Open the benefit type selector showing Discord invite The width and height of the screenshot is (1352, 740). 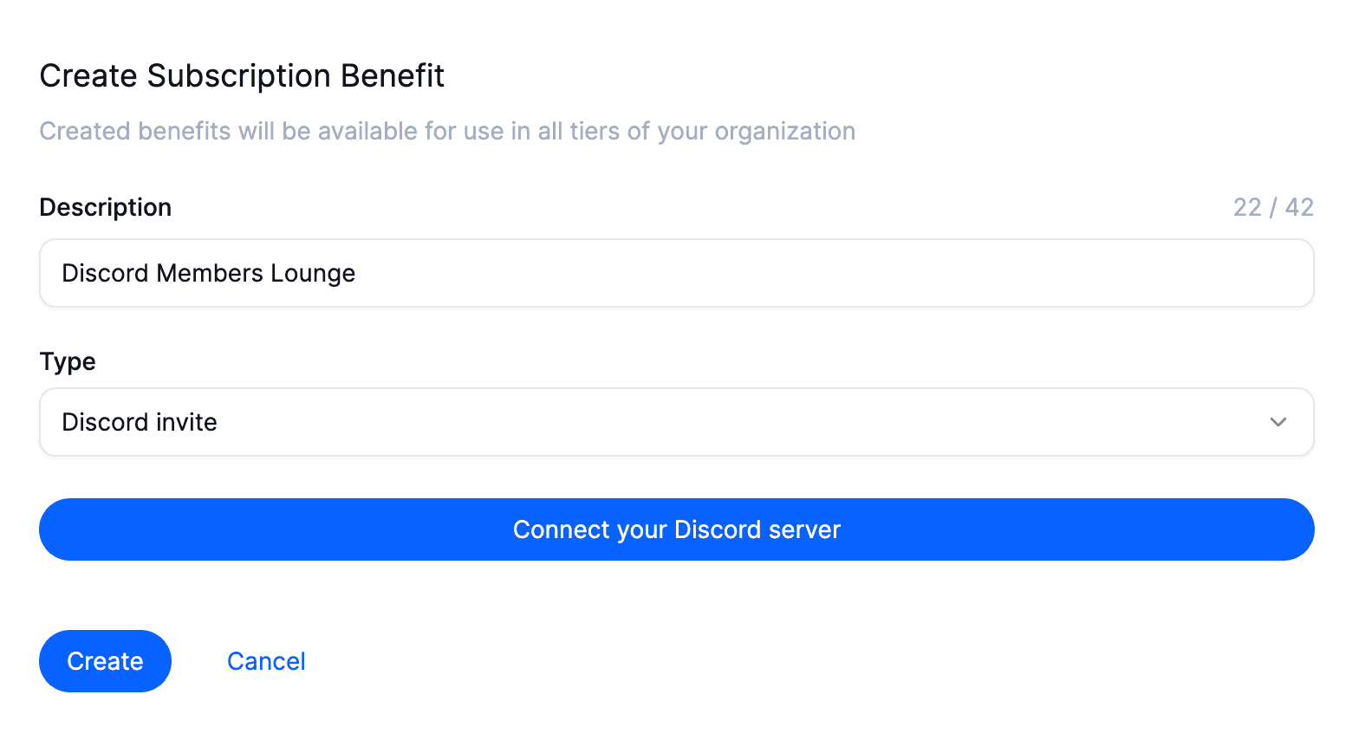[676, 422]
